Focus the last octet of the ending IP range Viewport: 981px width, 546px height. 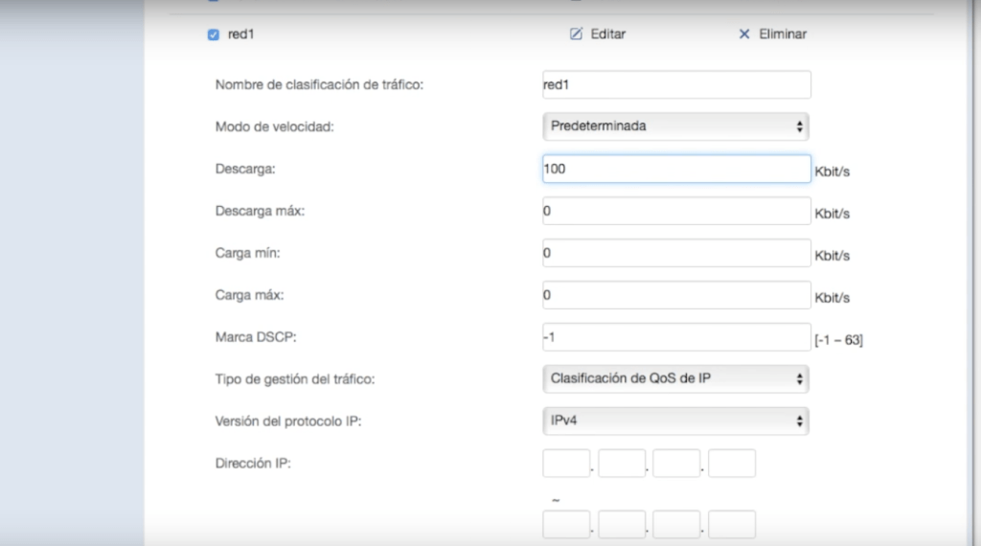[733, 525]
